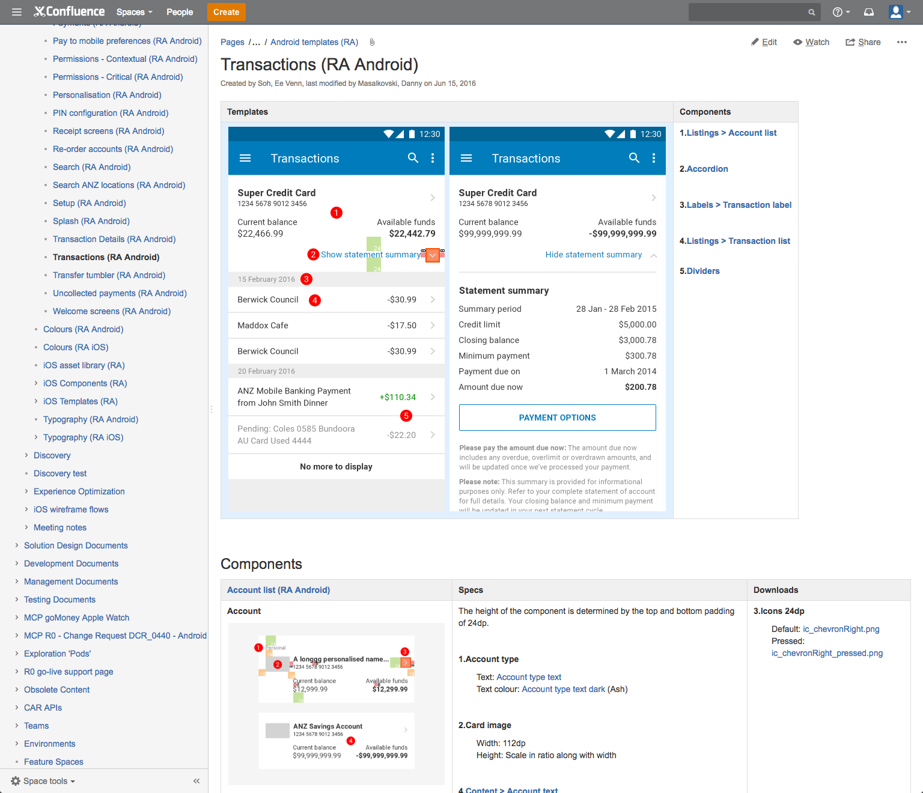
Task: Expand the Development Documents node
Action: (17, 564)
